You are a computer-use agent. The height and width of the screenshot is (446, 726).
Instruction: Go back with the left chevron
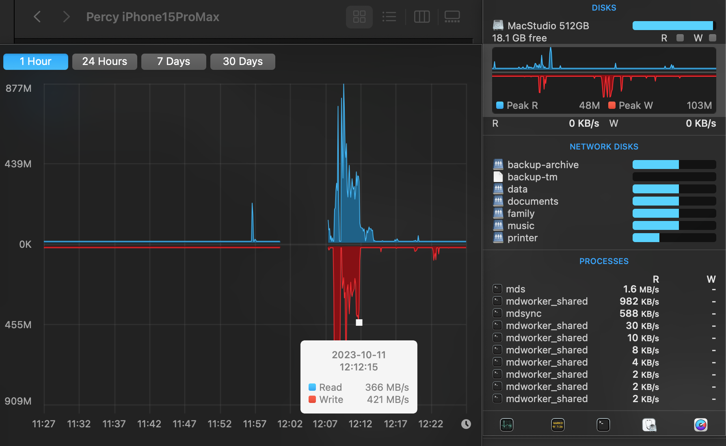coord(37,17)
